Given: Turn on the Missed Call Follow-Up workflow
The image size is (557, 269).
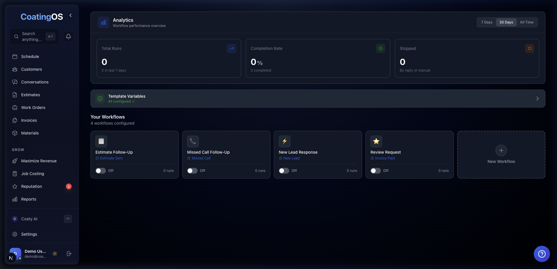Looking at the screenshot, I should coord(192,171).
